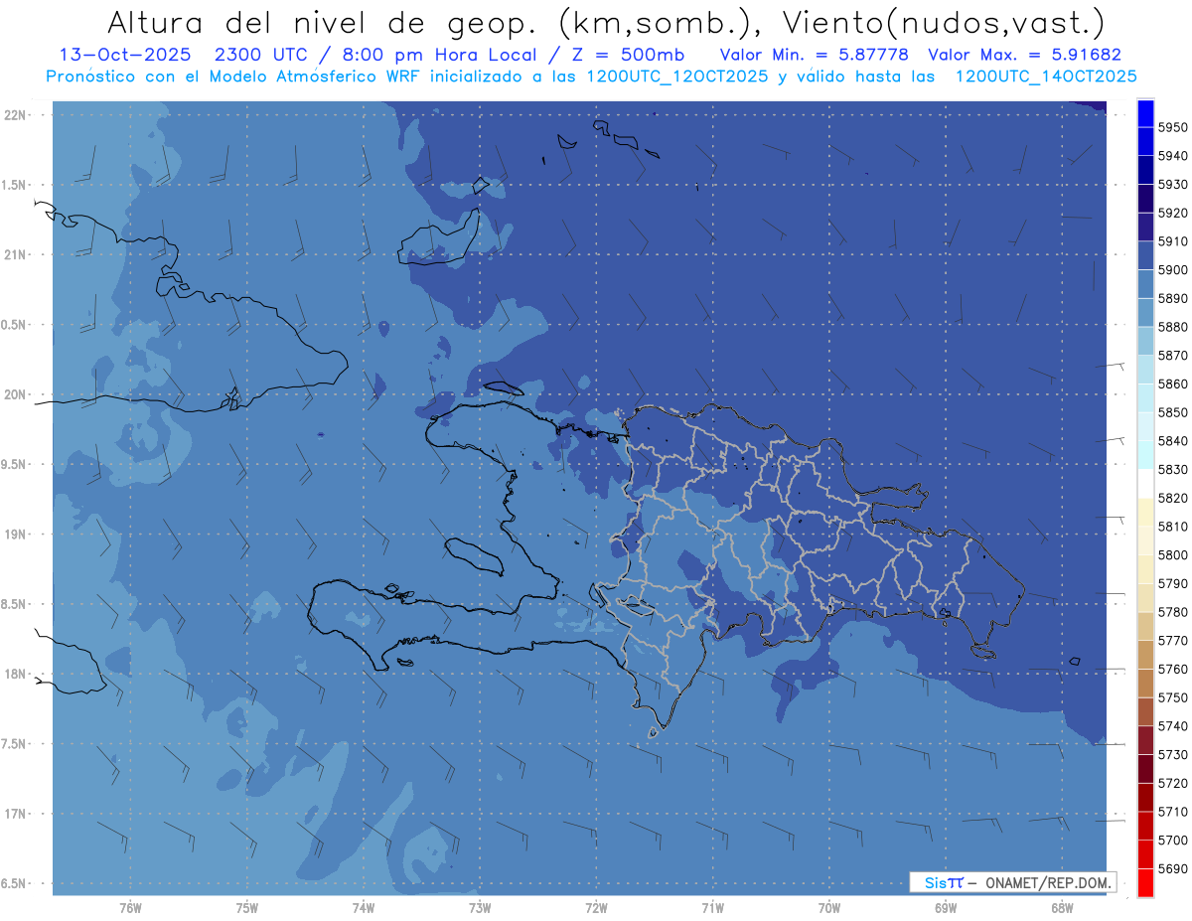The width and height of the screenshot is (1192, 921).
Task: Click the 5710 legend label
Action: (1172, 812)
